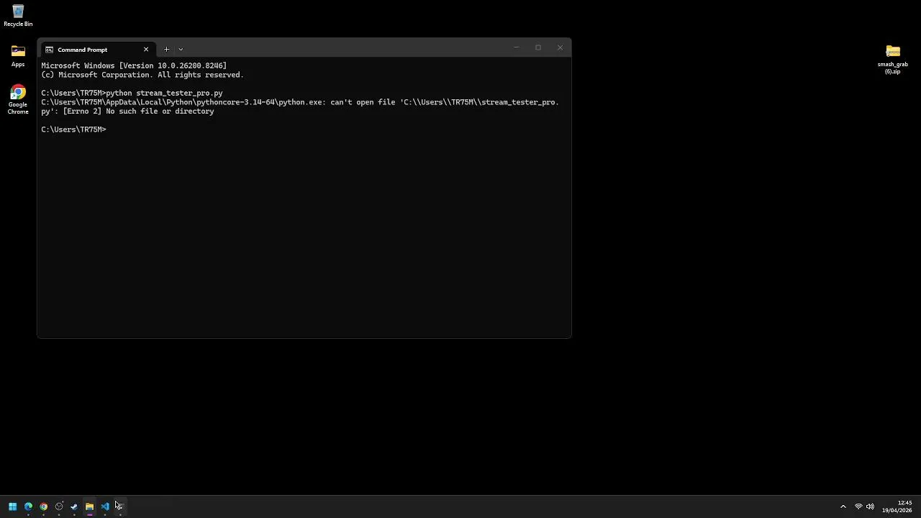
Task: Open the Recycle Bin desktop icon
Action: click(x=18, y=15)
